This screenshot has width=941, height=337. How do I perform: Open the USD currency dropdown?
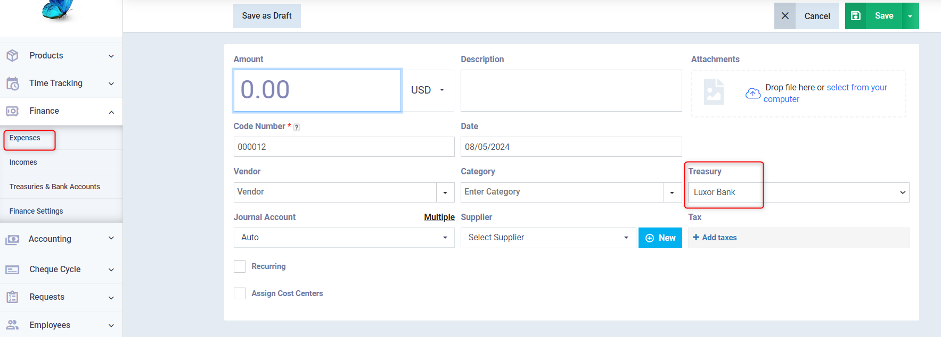click(428, 90)
